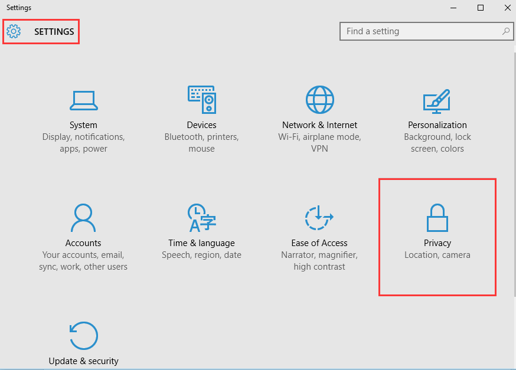Click the Settings gear icon
The image size is (516, 370).
pyautogui.click(x=14, y=31)
